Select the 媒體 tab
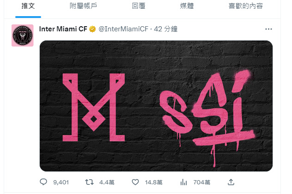Viewport: 292px width, 194px height. [187, 6]
